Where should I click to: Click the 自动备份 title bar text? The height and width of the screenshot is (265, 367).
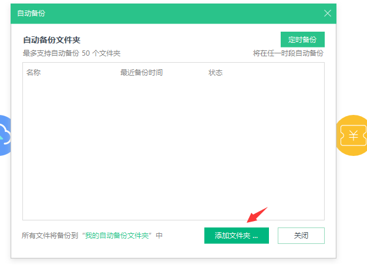(x=31, y=13)
